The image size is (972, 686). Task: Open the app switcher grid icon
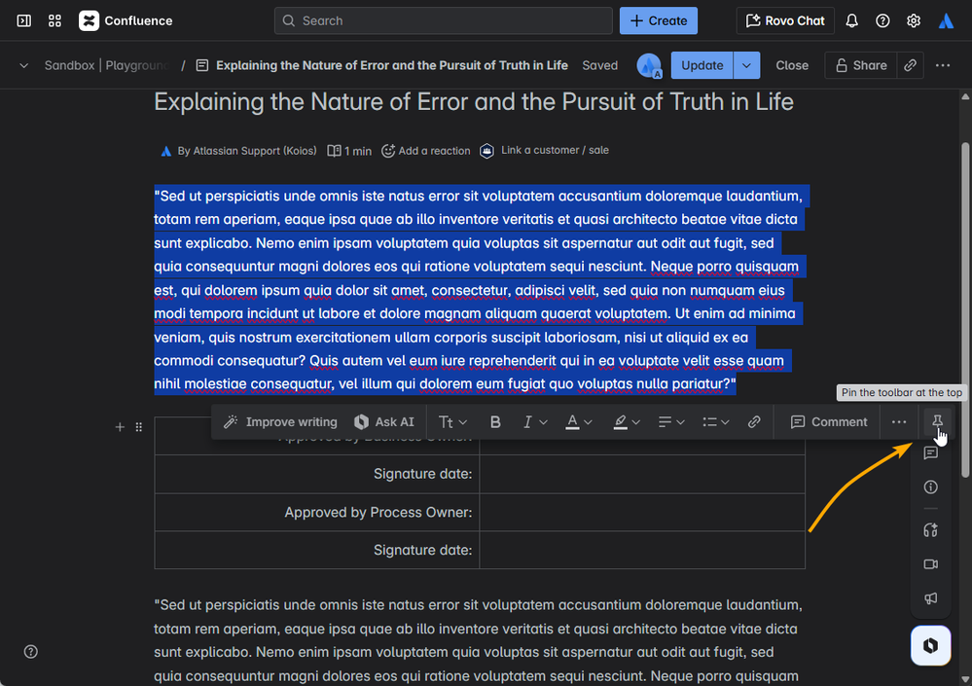pyautogui.click(x=54, y=20)
